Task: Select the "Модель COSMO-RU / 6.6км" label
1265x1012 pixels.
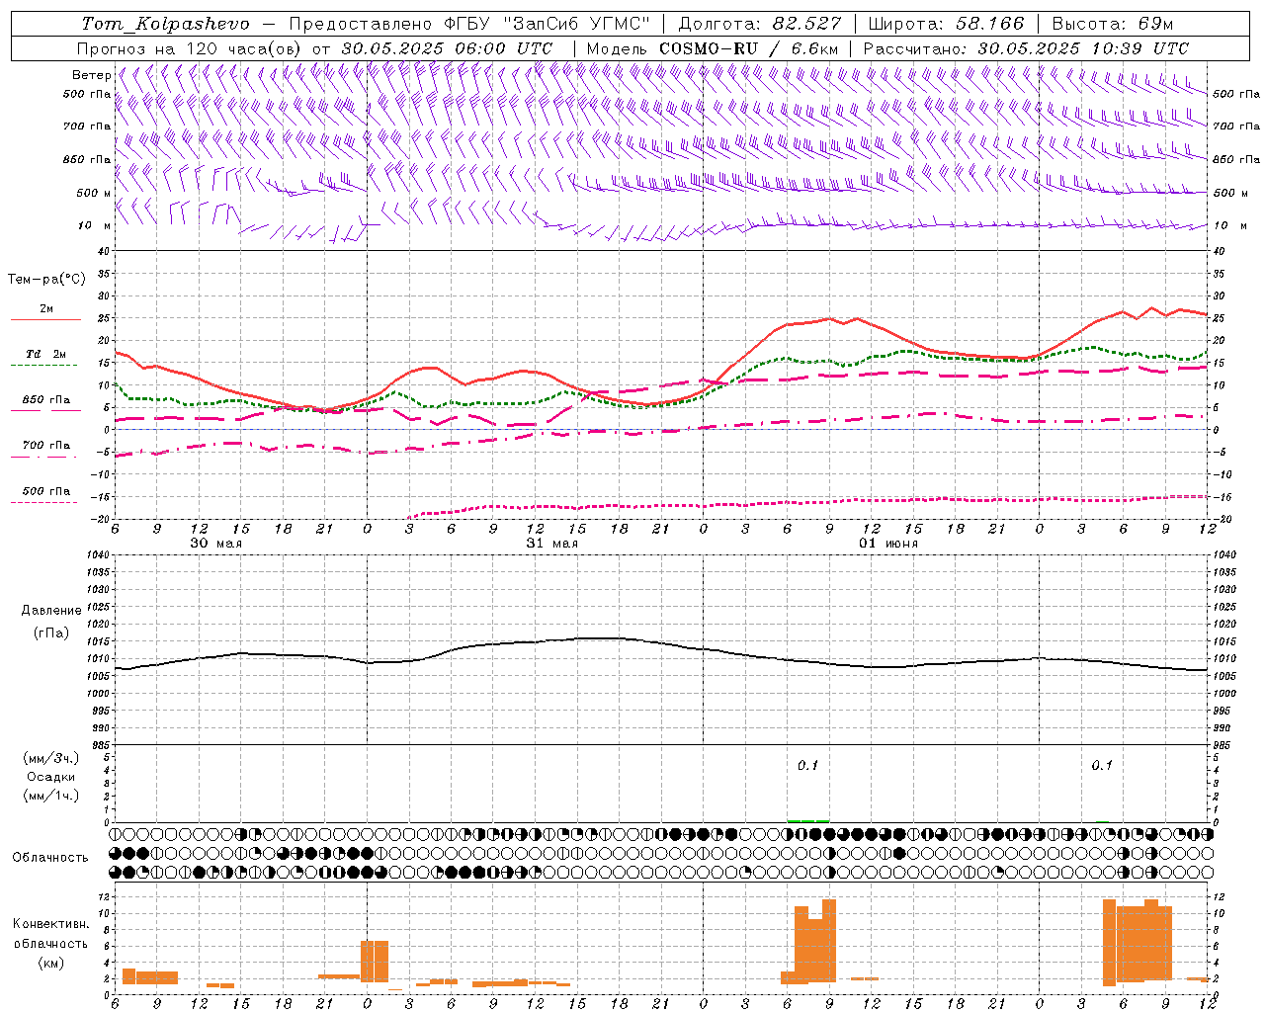Action: pyautogui.click(x=713, y=48)
